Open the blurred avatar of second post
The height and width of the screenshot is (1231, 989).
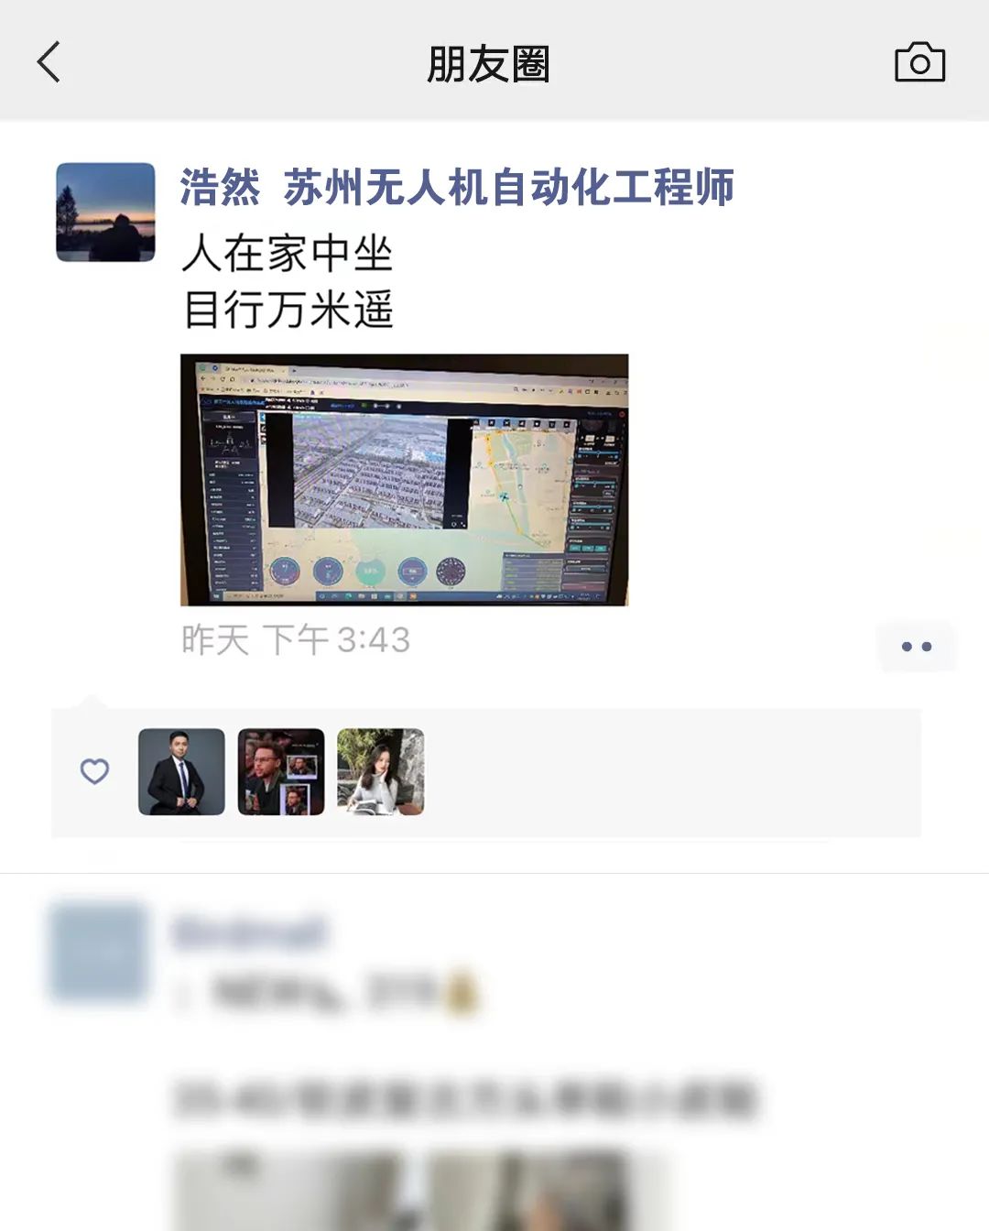tap(98, 951)
